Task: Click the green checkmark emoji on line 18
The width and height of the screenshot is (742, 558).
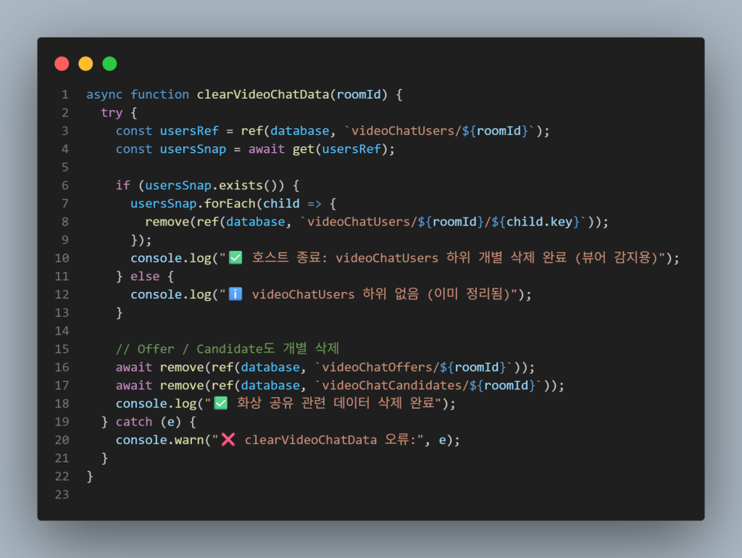Action: coord(220,403)
